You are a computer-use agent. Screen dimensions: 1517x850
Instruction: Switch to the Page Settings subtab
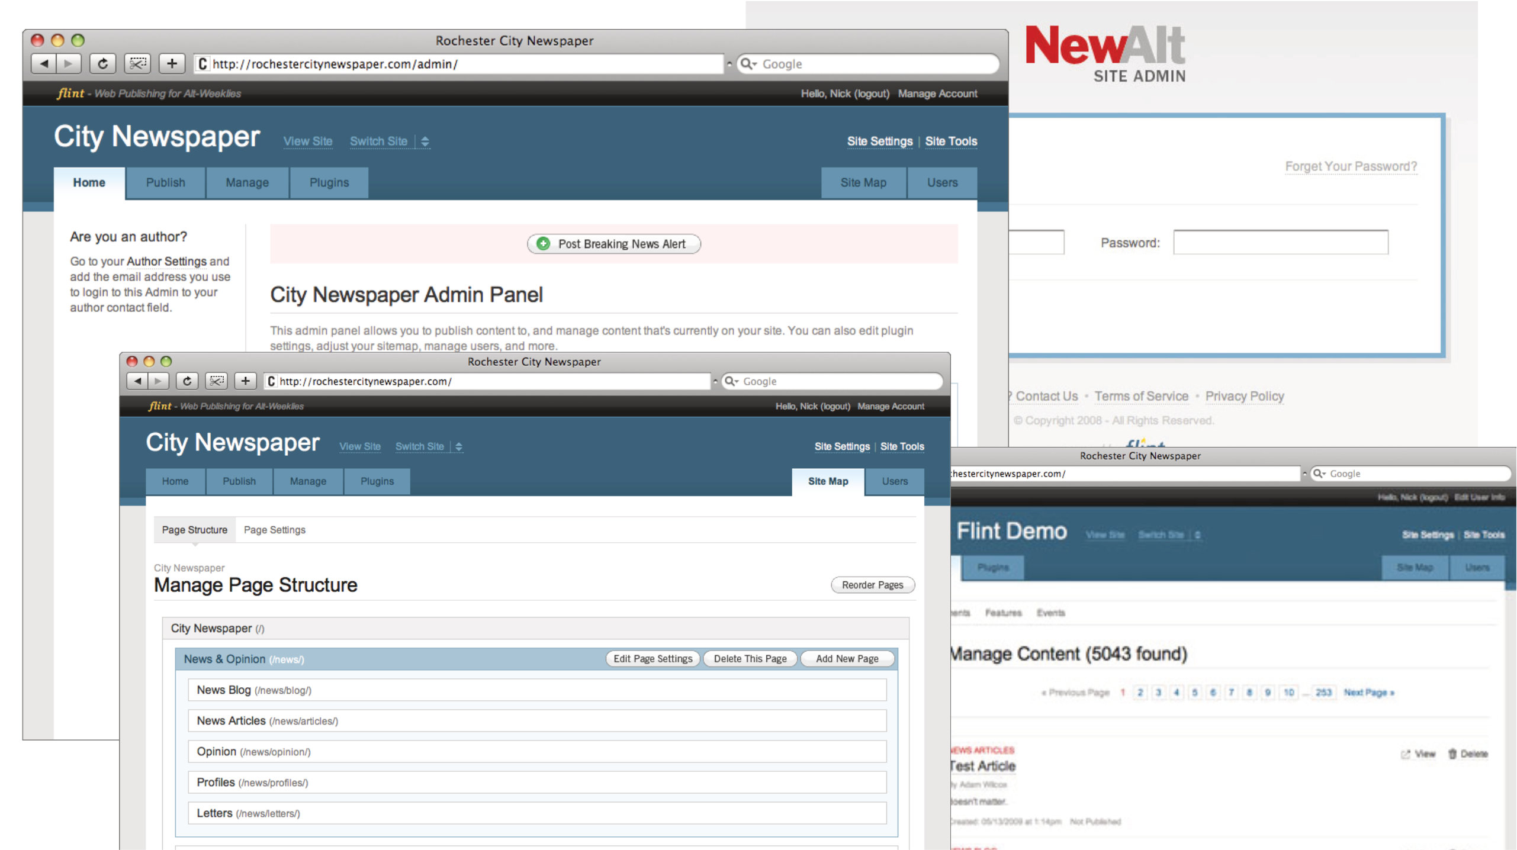pyautogui.click(x=275, y=530)
